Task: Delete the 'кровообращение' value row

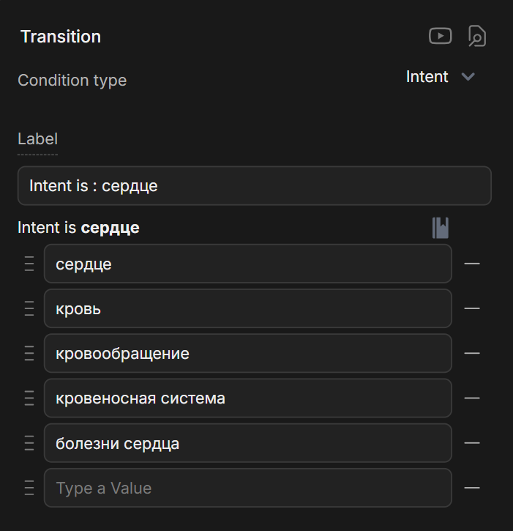Action: coord(472,353)
